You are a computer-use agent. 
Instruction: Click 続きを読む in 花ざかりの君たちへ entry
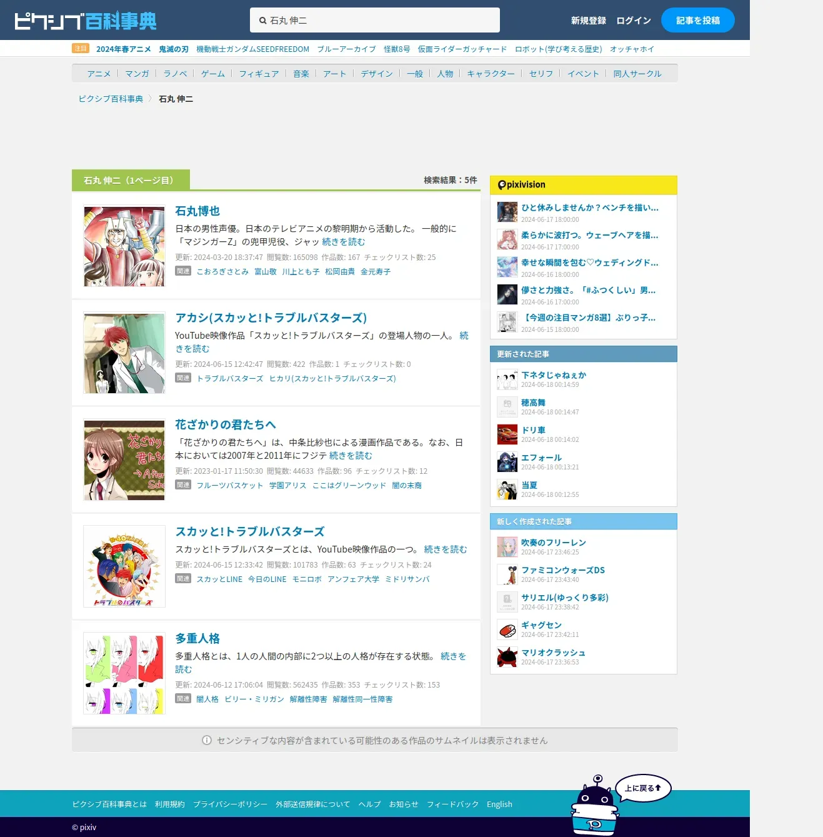[351, 456]
